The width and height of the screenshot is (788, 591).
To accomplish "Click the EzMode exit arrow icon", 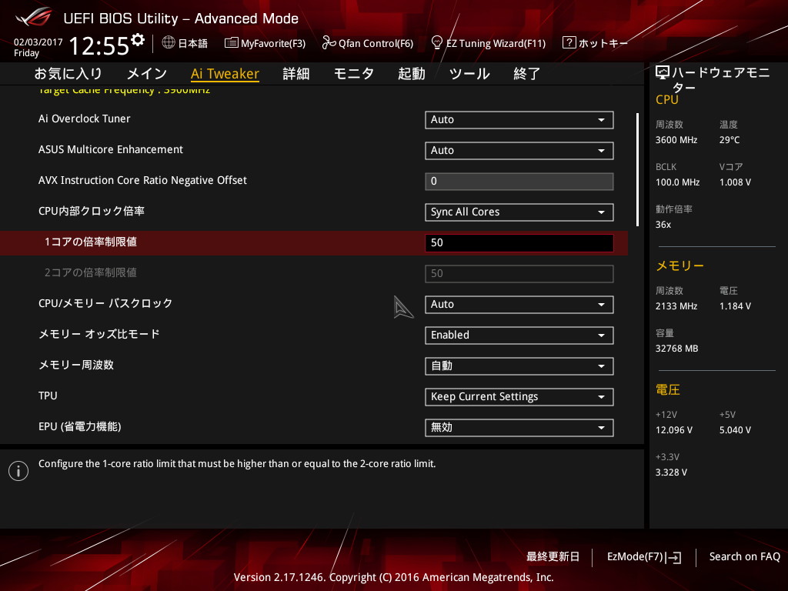I will [x=673, y=557].
